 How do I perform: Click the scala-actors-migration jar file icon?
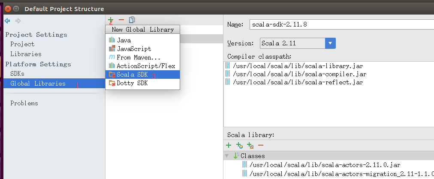(245, 173)
